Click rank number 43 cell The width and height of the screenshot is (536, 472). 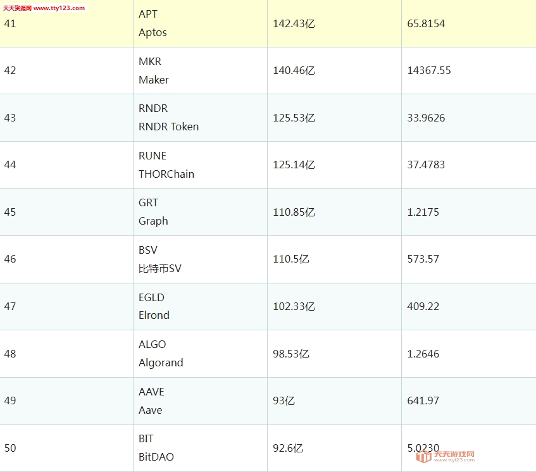pos(66,118)
